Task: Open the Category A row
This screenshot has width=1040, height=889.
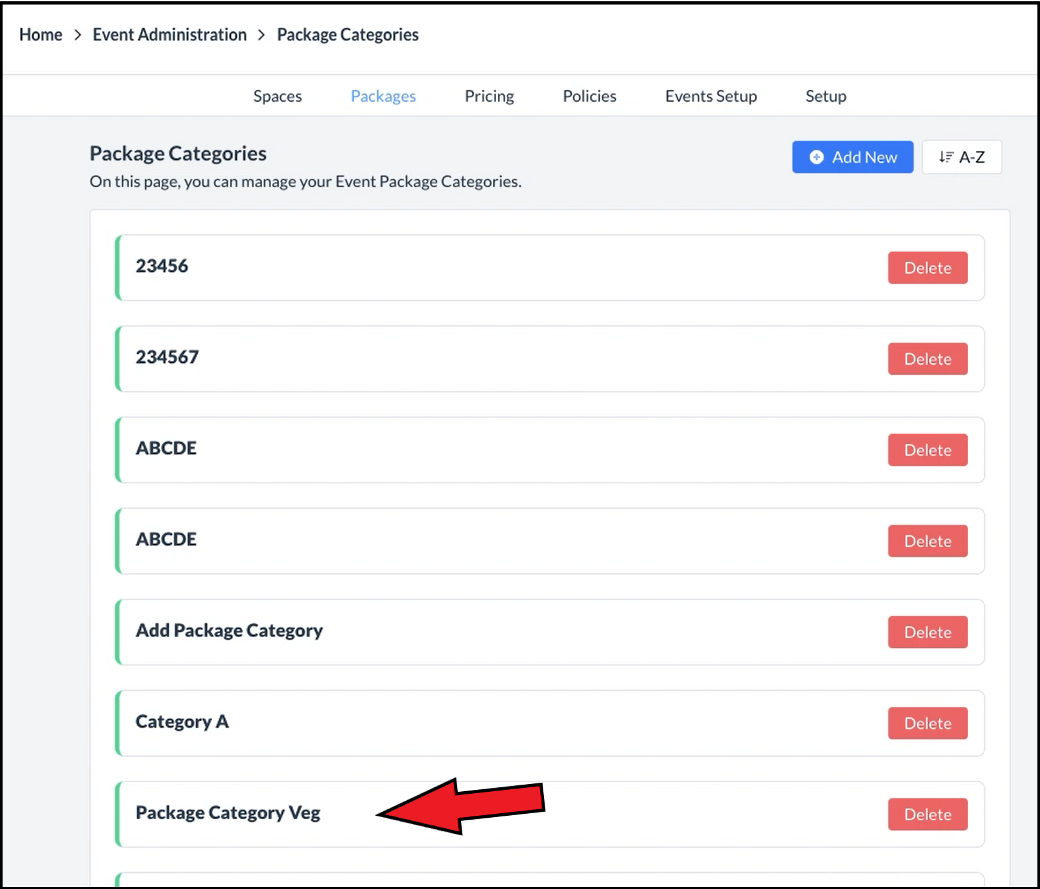Action: (182, 722)
